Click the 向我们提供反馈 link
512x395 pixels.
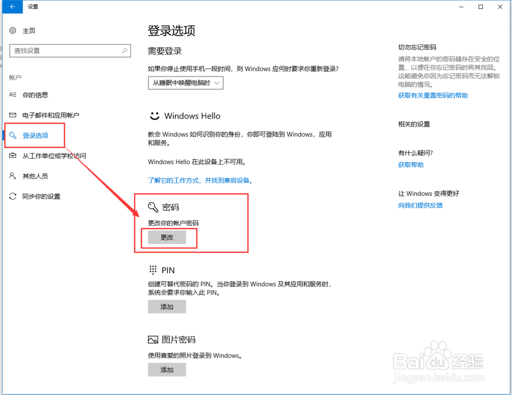tap(420, 205)
